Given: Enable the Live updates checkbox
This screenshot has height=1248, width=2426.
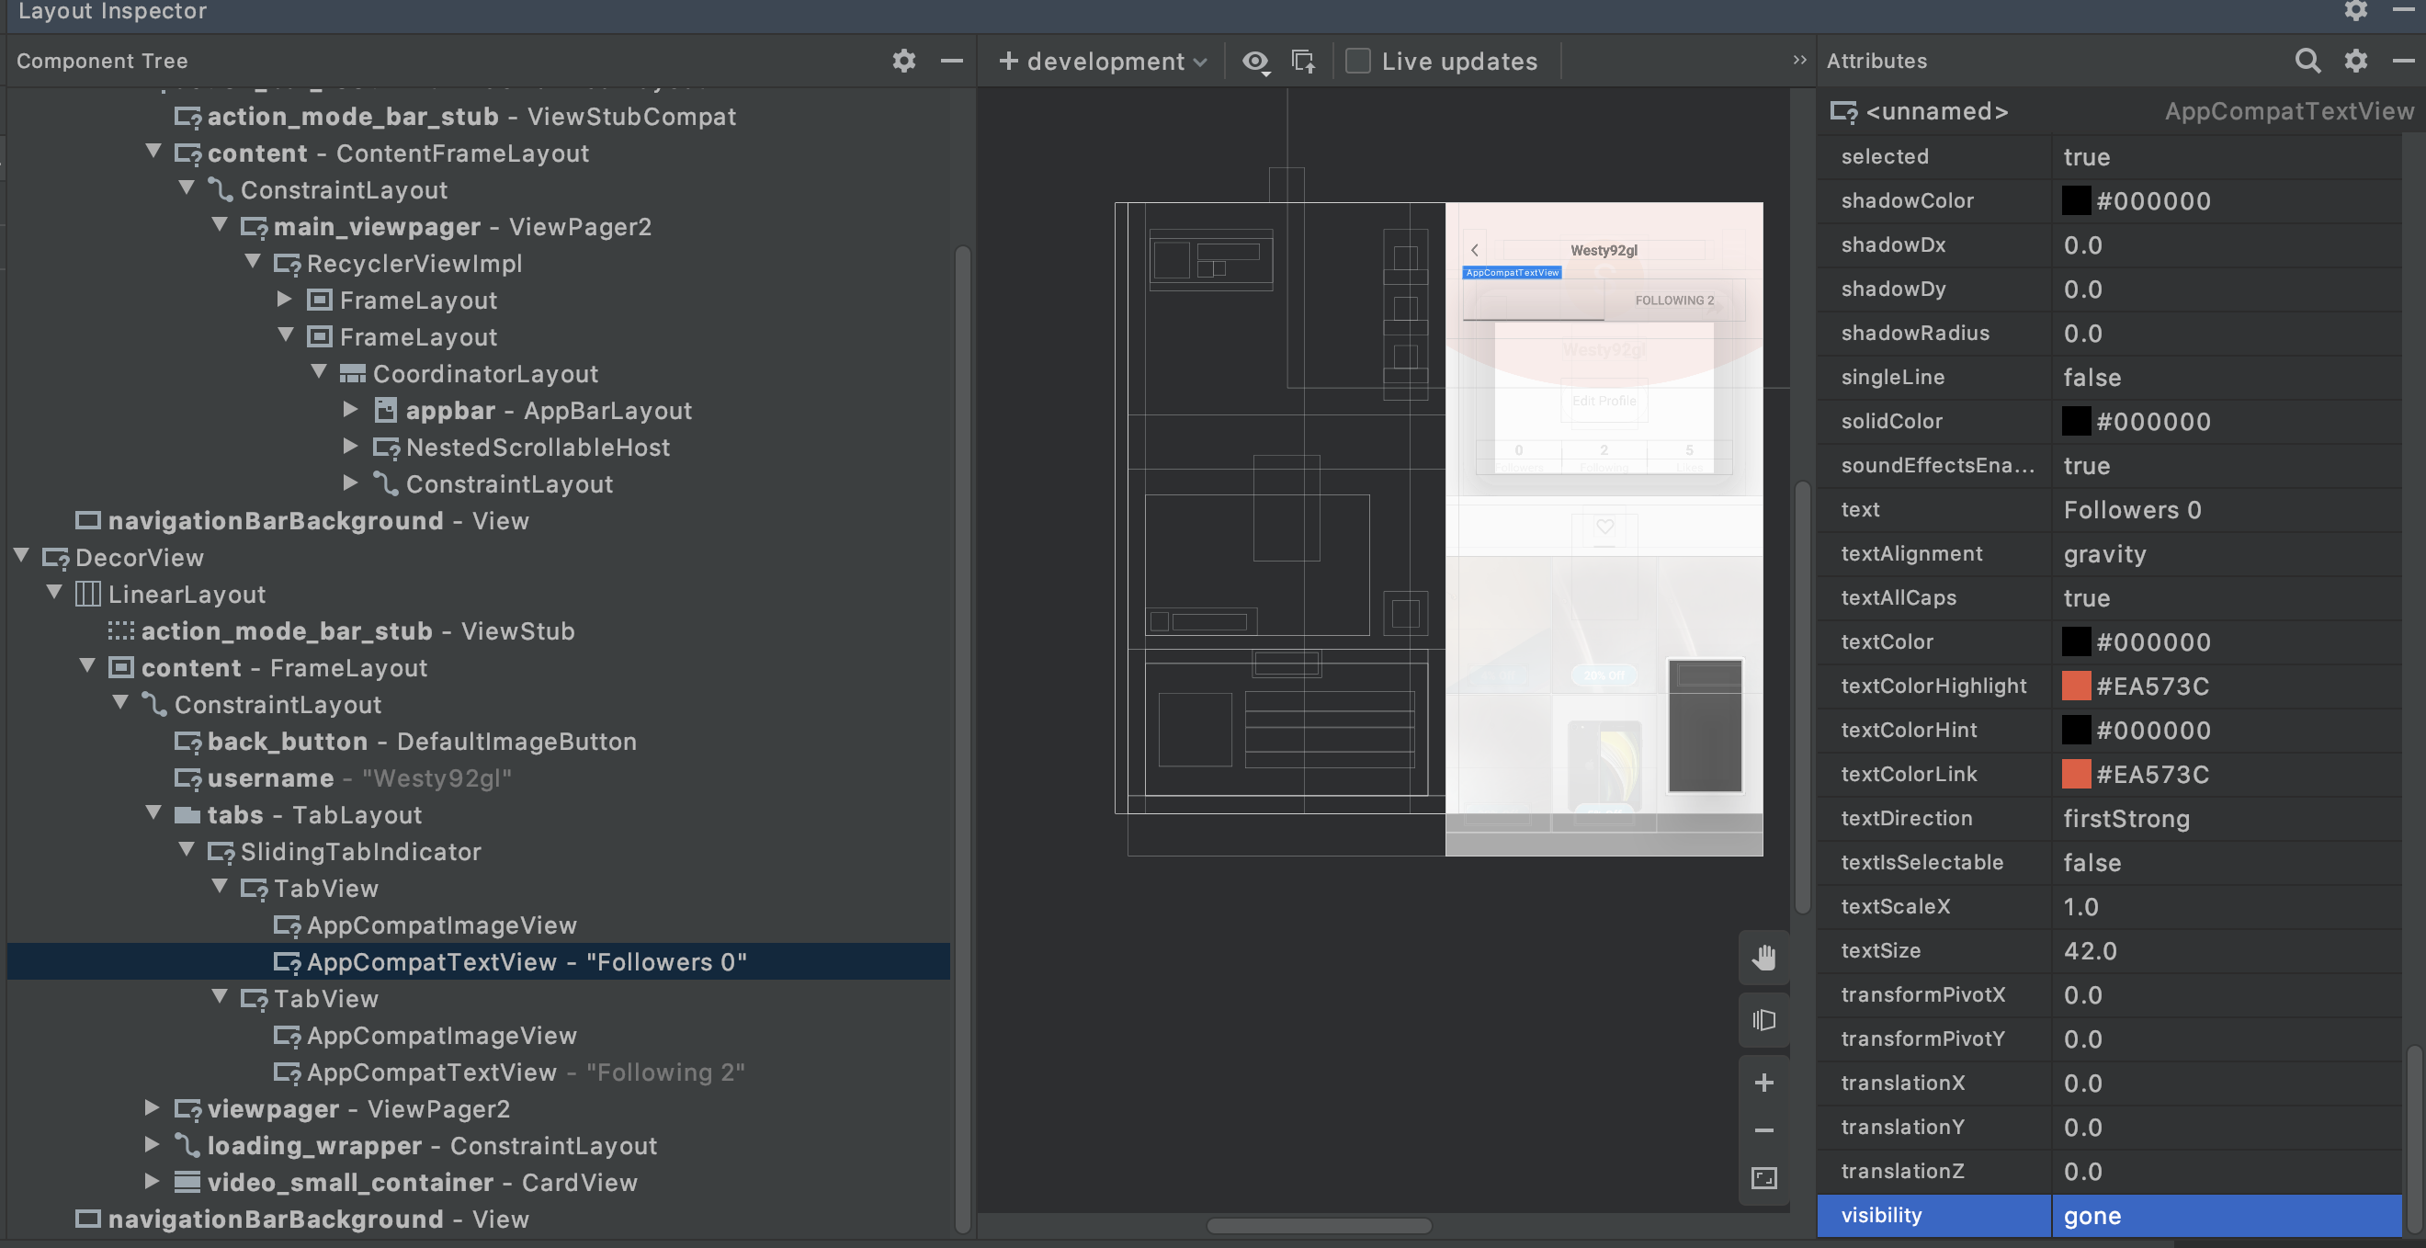Looking at the screenshot, I should click(x=1357, y=62).
